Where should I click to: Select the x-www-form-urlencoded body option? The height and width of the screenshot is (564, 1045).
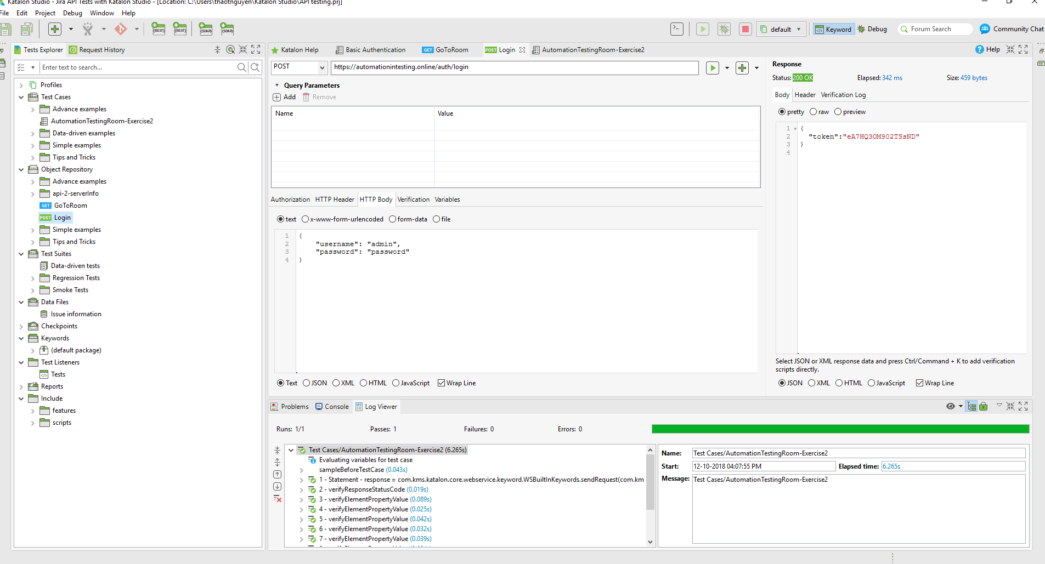pyautogui.click(x=306, y=219)
